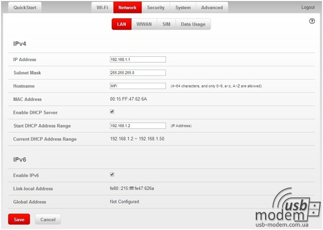Click the IPv6 section heading
The width and height of the screenshot is (323, 230).
19,160
